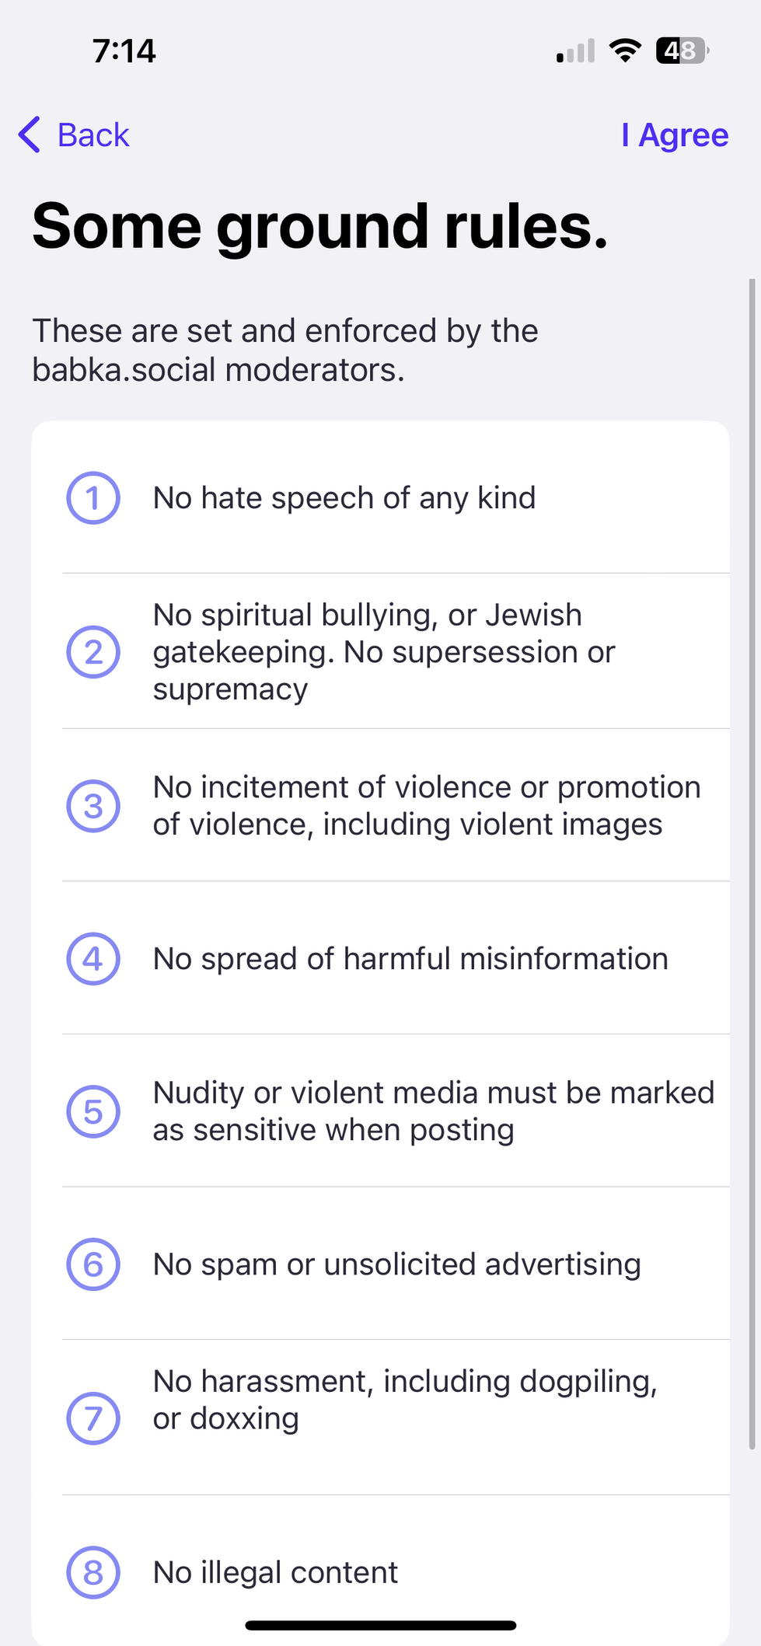Tap the Back text link
Screen dimensions: 761x1646
[93, 135]
